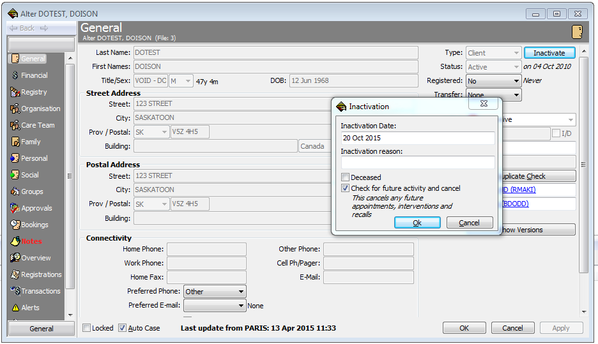Open the Registry sidebar icon
This screenshot has width=598, height=344.
coord(15,92)
